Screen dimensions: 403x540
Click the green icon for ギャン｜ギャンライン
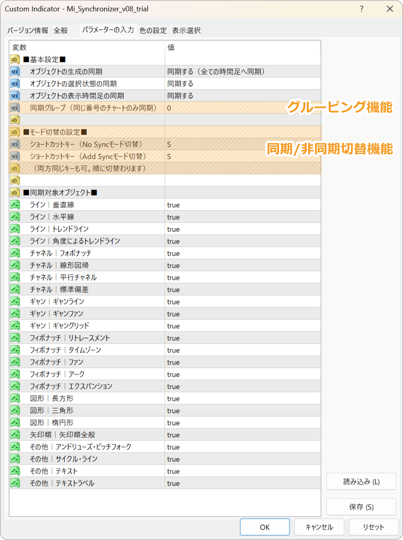point(15,301)
